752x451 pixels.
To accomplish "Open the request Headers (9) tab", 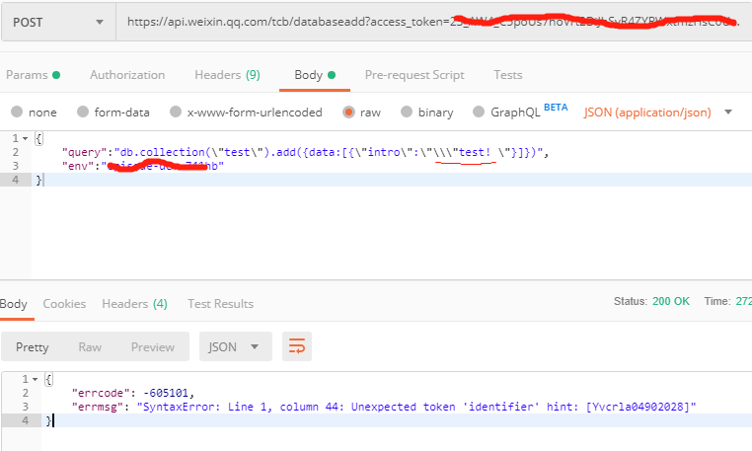I will 227,75.
